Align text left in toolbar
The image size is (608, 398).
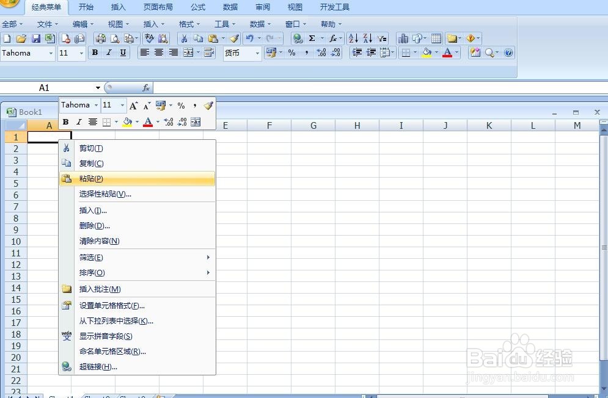(x=145, y=52)
